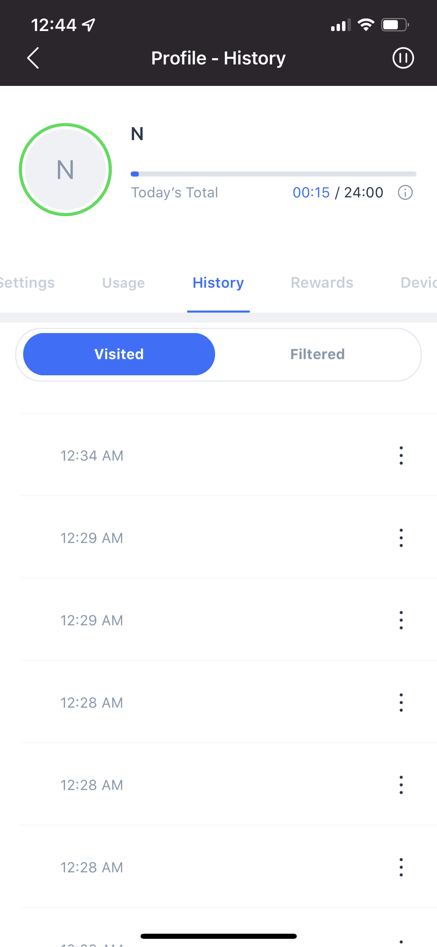Open three-dot menu for second 12:28 AM entry
This screenshot has width=437, height=947.
coord(401,785)
